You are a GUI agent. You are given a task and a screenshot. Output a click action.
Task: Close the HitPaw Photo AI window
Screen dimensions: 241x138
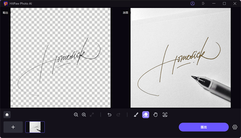click(x=235, y=3)
